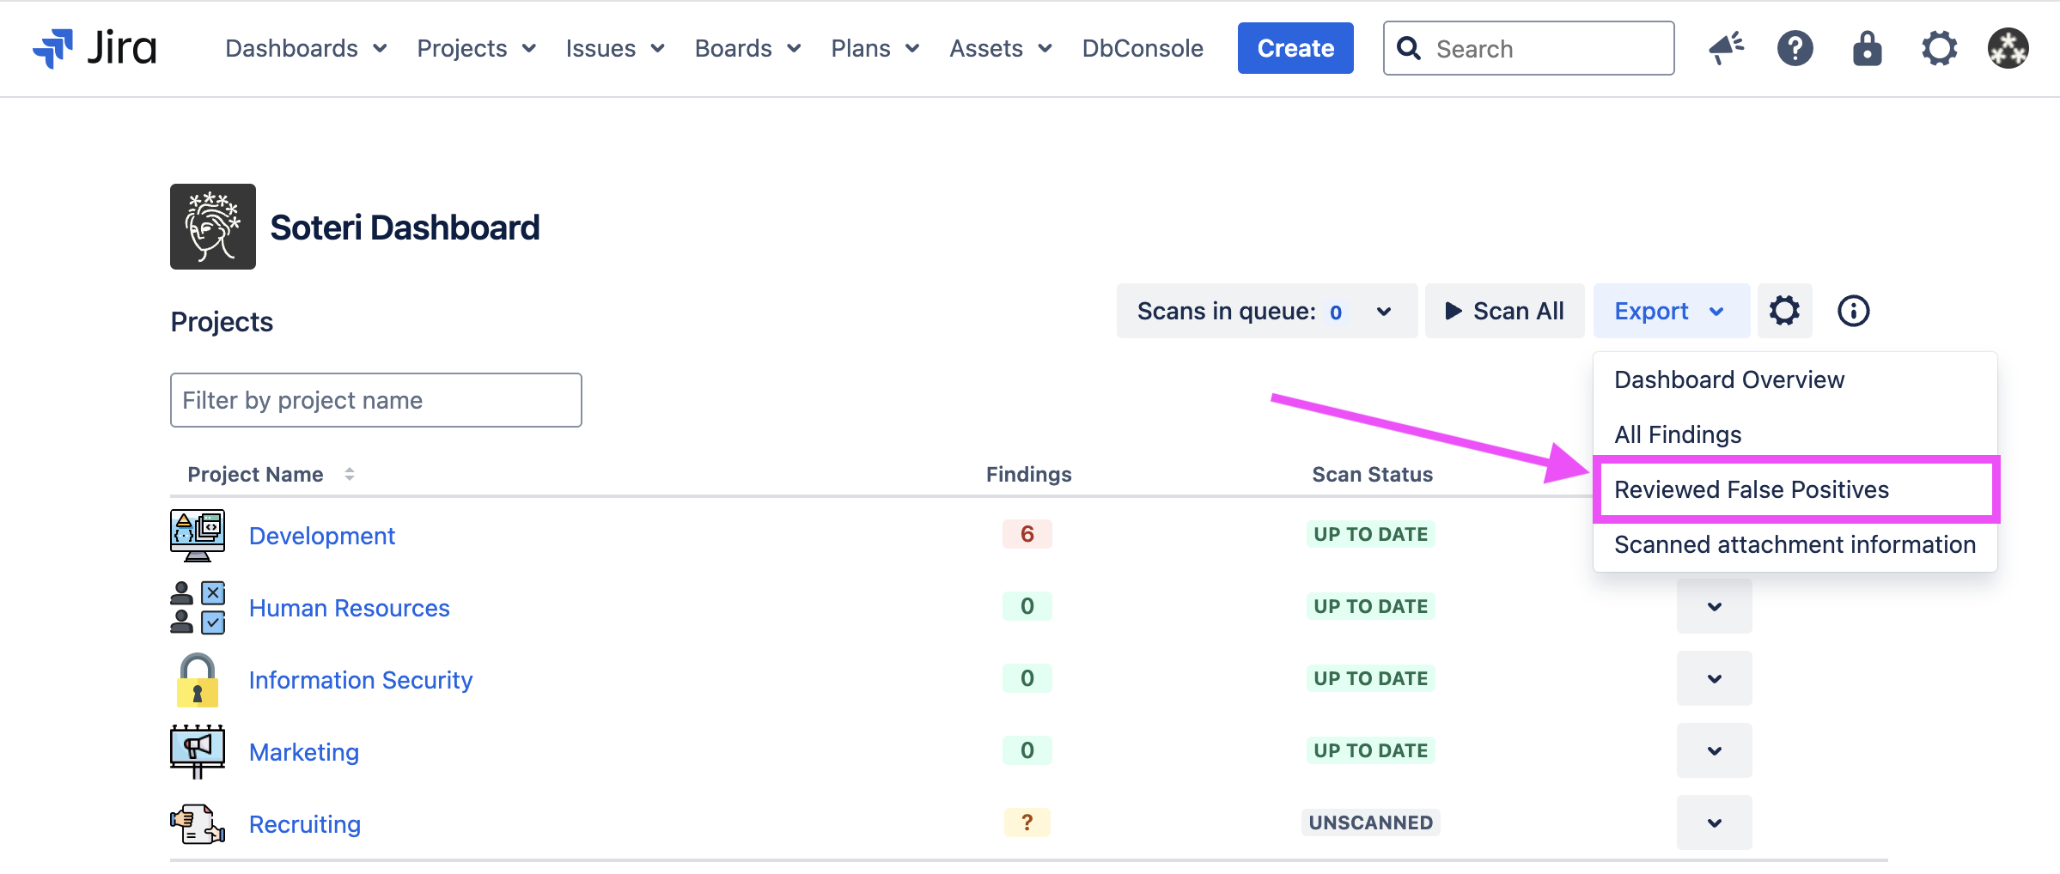This screenshot has height=874, width=2060.
Task: Focus the Filter by project name field
Action: point(375,400)
